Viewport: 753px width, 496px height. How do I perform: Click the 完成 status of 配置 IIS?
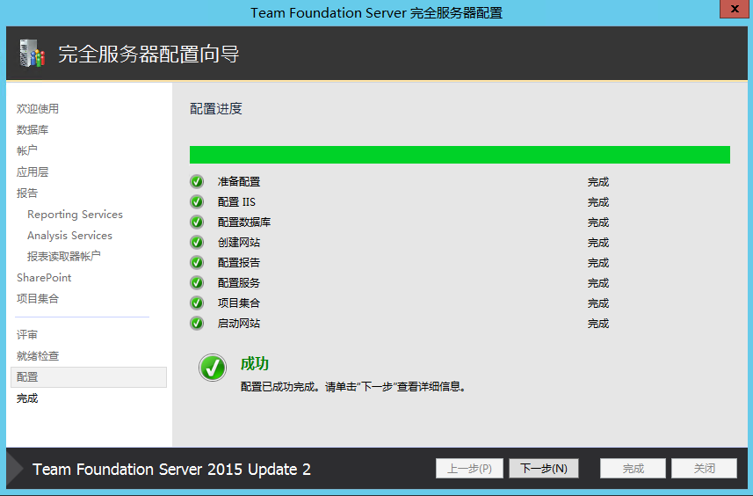coord(597,202)
